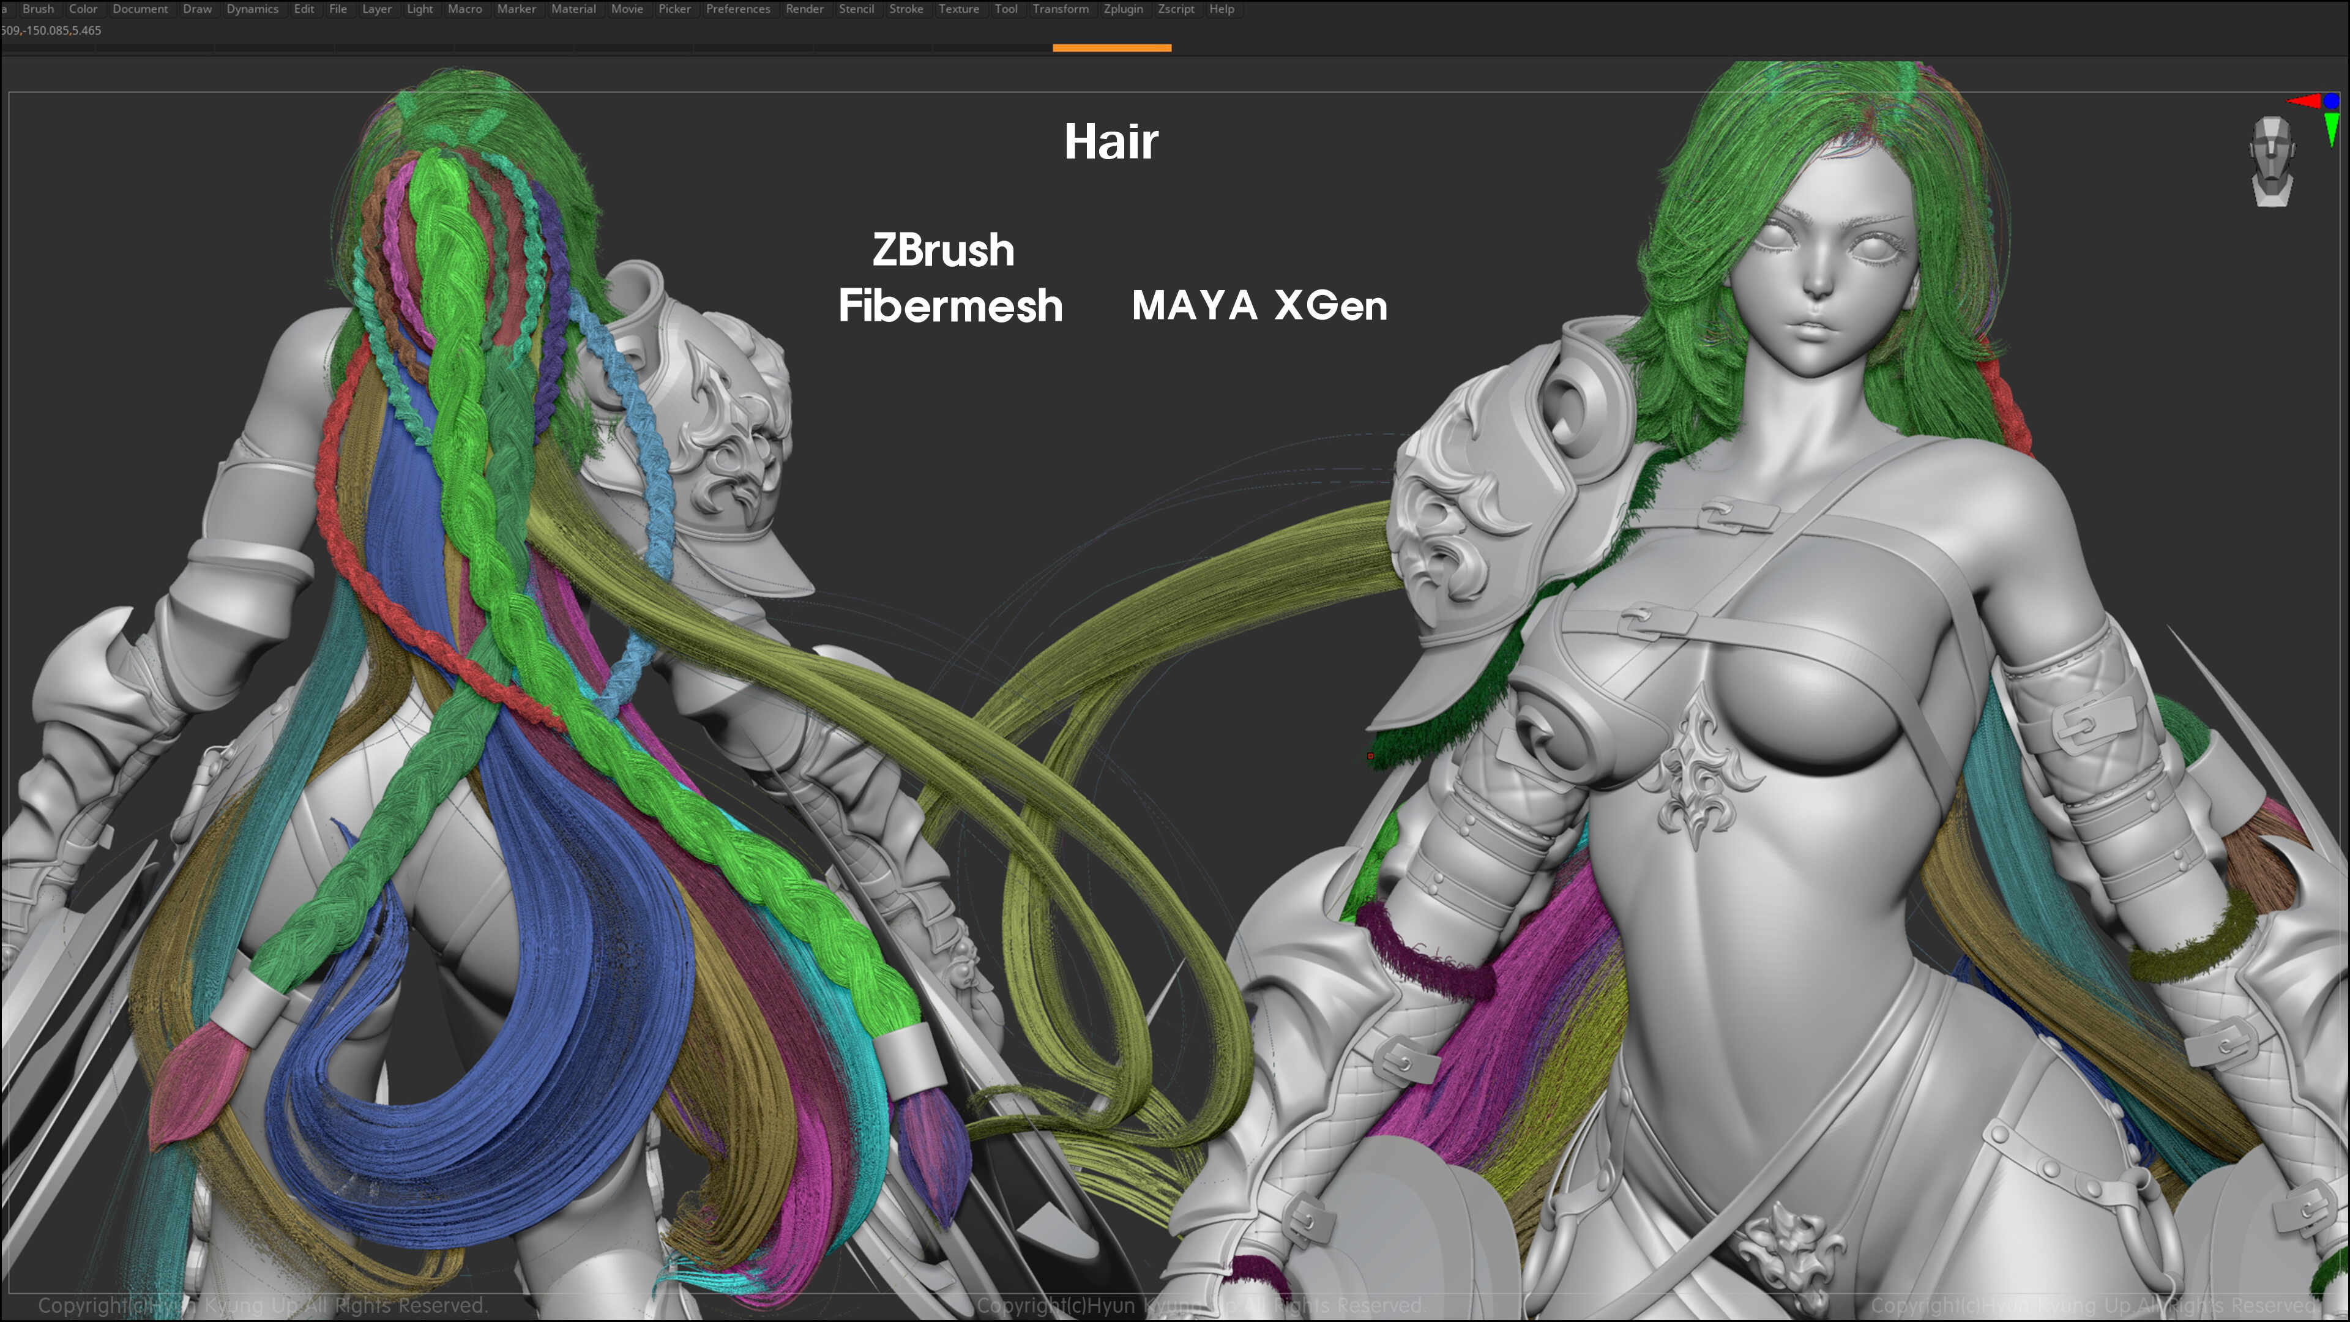
Task: Open the Color menu
Action: [83, 9]
